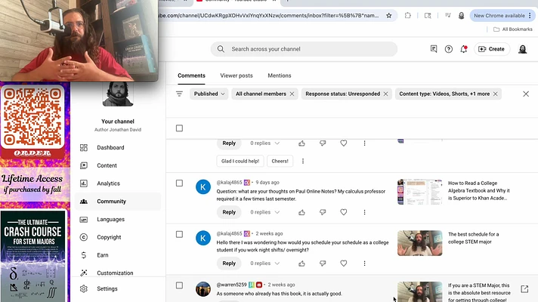This screenshot has width=538, height=302.
Task: Open the account avatar menu
Action: pyautogui.click(x=523, y=49)
